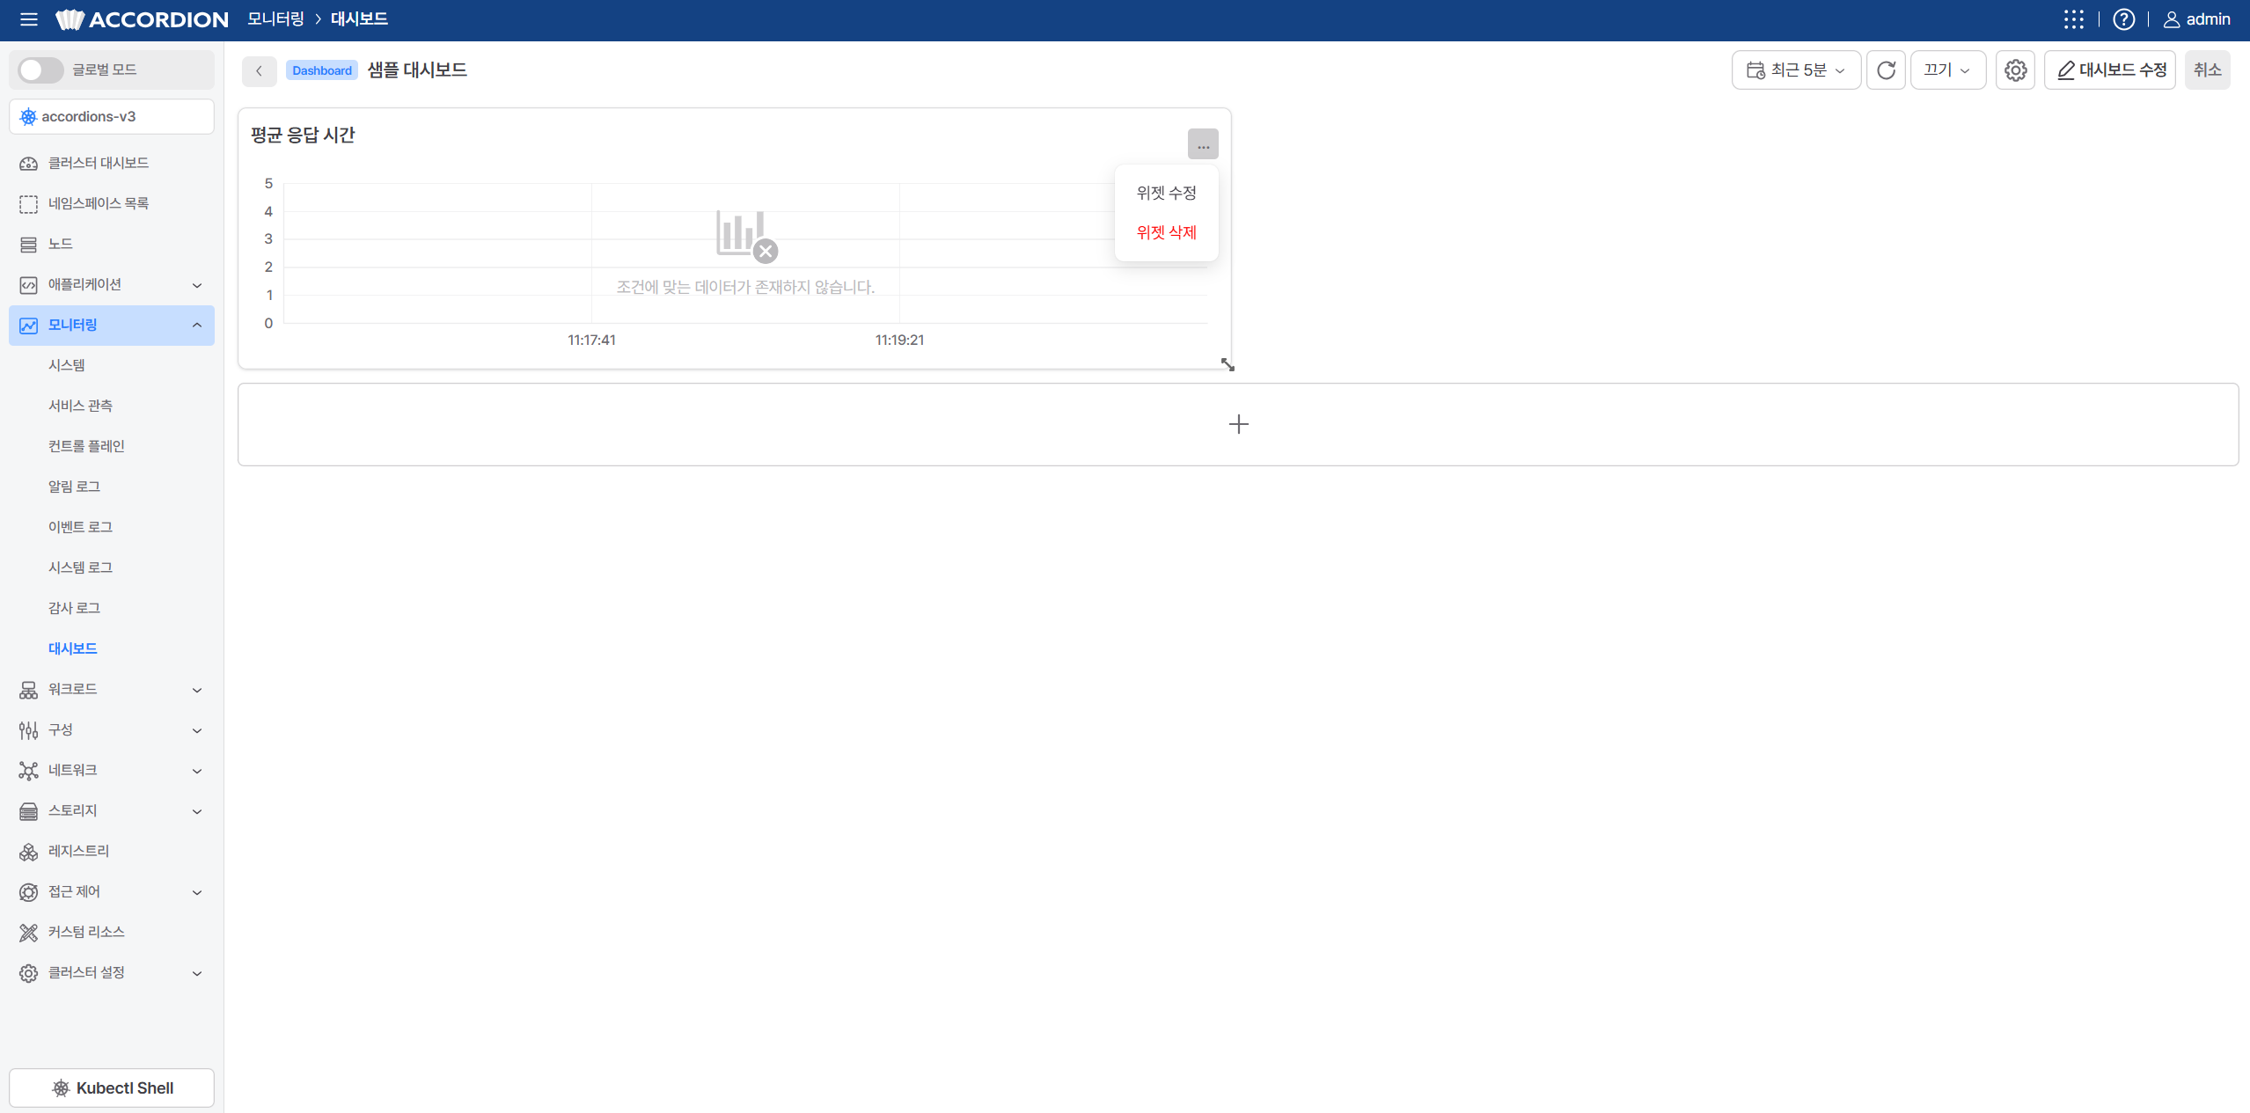The height and width of the screenshot is (1113, 2250).
Task: Select the accordions-v3 cluster selector
Action: click(112, 116)
